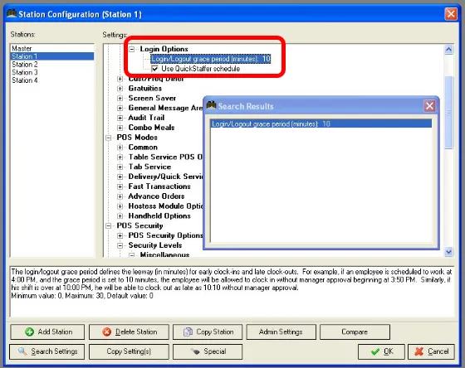This screenshot has height=368, width=465.
Task: Click the settings tree scroll-up arrow
Action: click(448, 49)
